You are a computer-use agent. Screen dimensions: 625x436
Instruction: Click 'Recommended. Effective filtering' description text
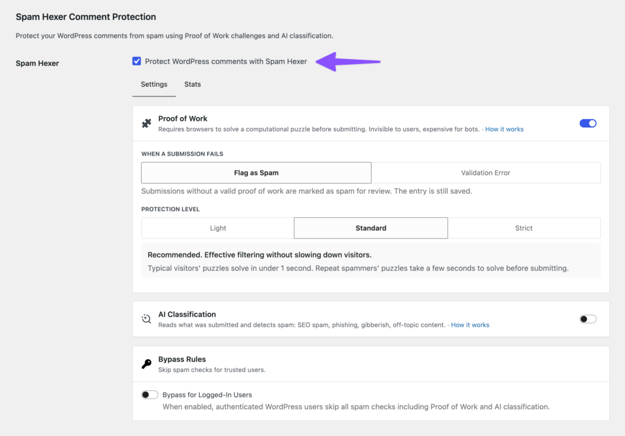pyautogui.click(x=259, y=255)
